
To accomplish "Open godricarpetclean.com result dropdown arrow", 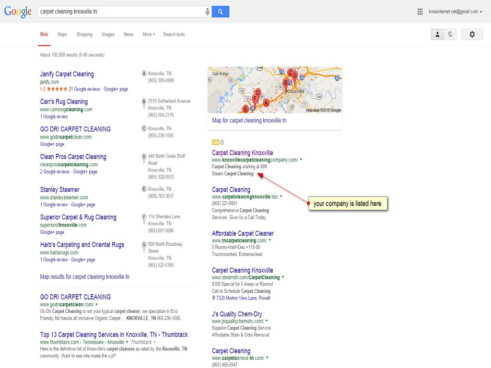I will tap(96, 304).
